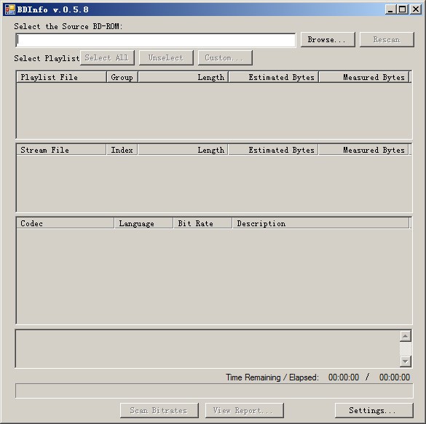Screen dimensions: 426x424
Task: Click the details text box scroll-up arrow
Action: [406, 337]
